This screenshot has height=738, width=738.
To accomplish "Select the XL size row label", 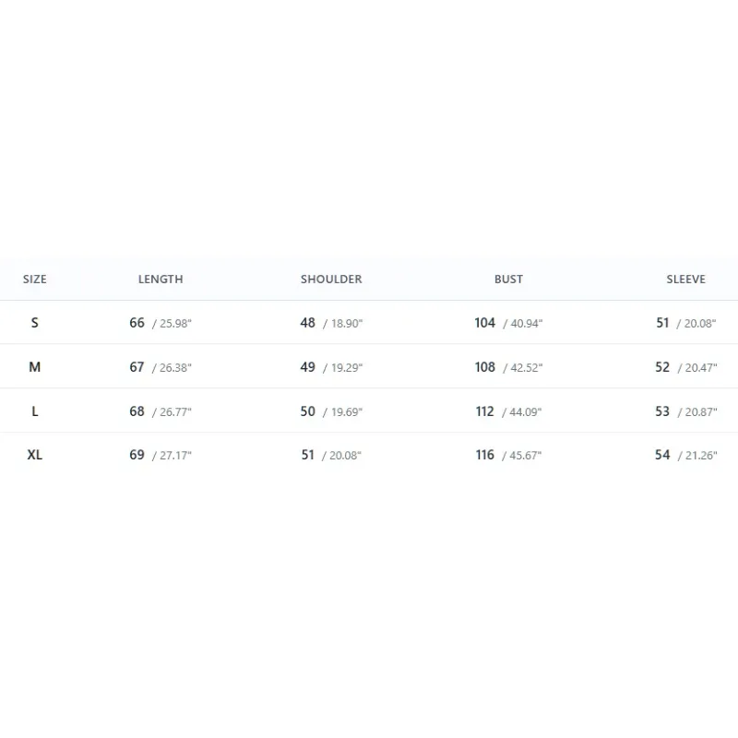I will [x=35, y=455].
